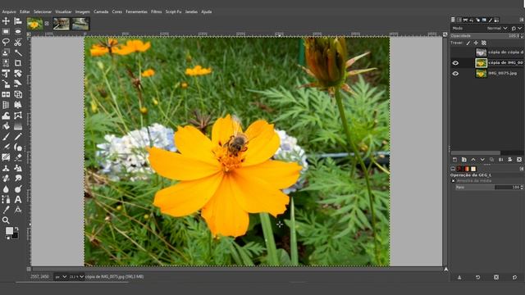Select the Heal bandage tool
The width and height of the screenshot is (525, 295).
click(x=6, y=179)
